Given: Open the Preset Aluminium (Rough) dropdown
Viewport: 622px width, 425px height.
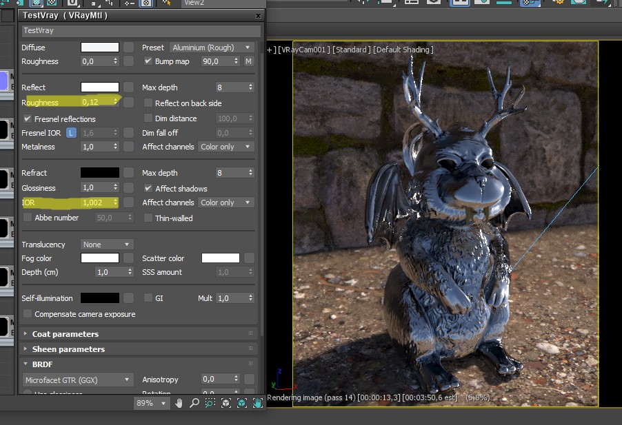Looking at the screenshot, I should tap(212, 48).
